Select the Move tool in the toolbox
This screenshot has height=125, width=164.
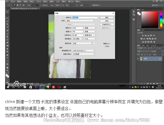pos(7,12)
